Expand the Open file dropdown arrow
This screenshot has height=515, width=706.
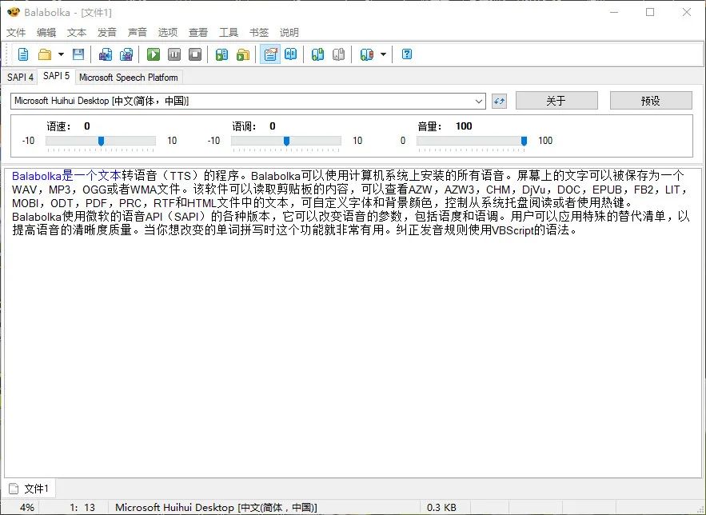pos(61,54)
